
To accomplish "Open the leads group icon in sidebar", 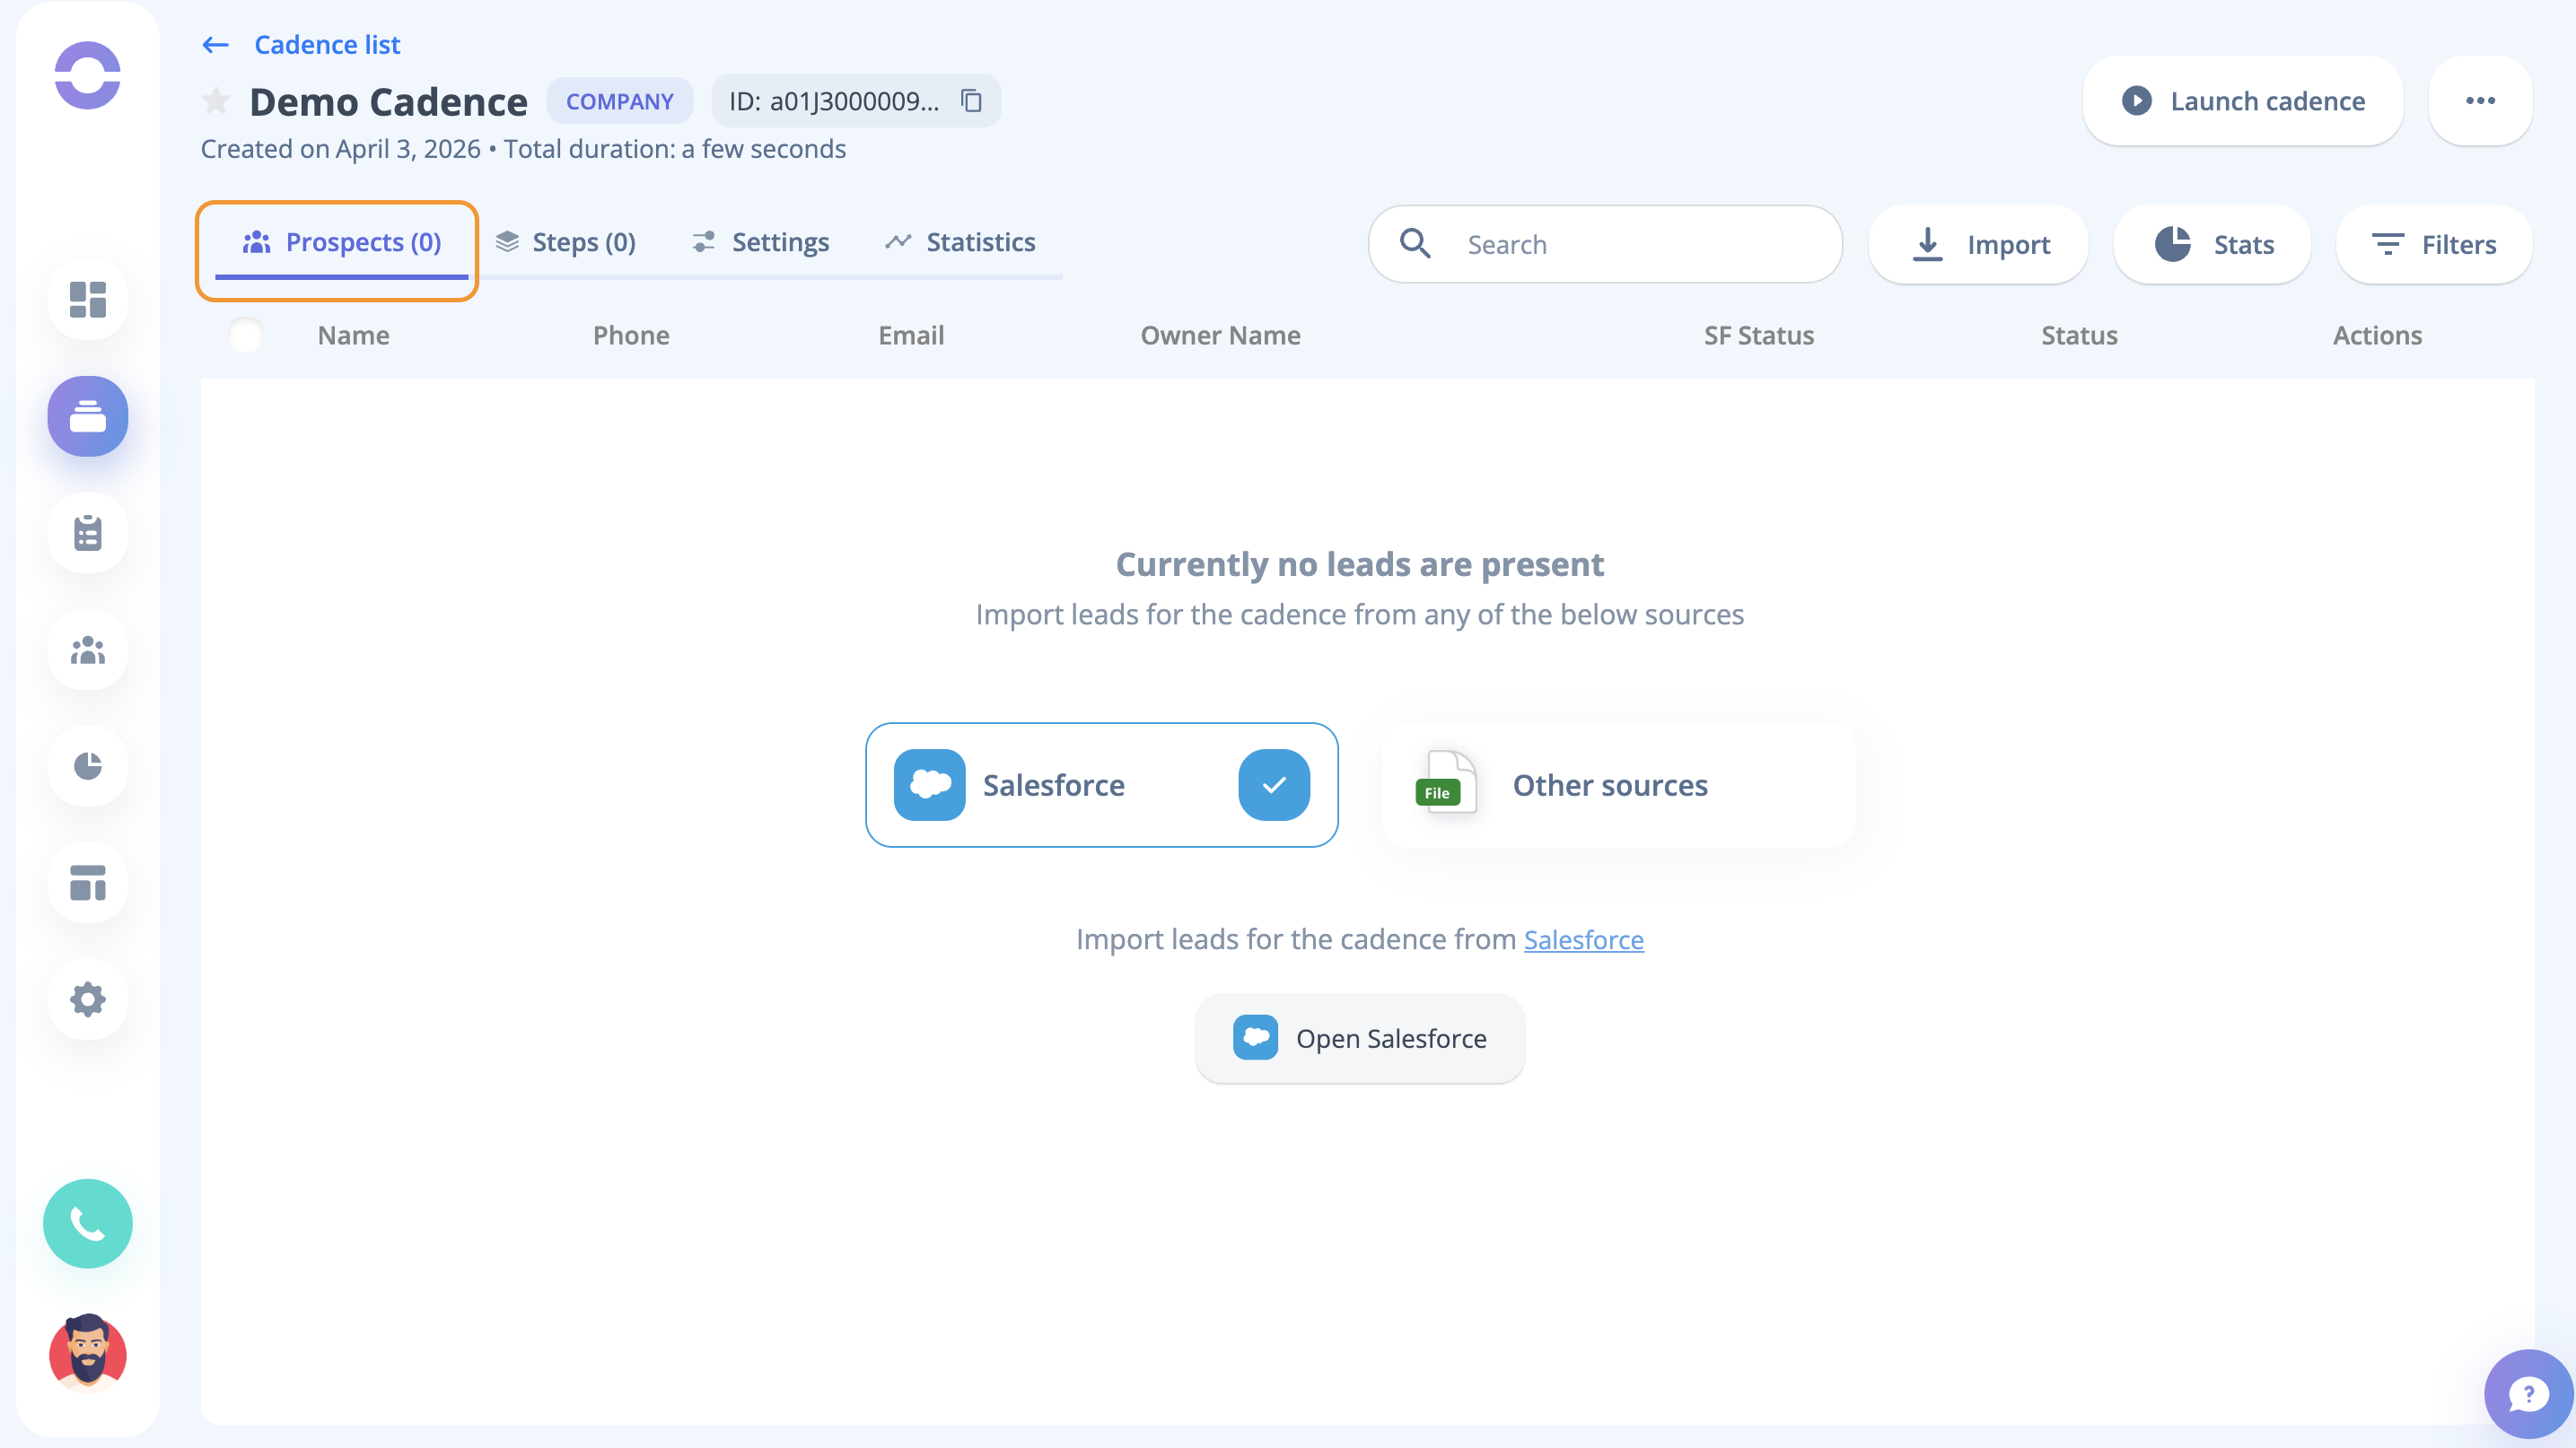I will pyautogui.click(x=88, y=650).
